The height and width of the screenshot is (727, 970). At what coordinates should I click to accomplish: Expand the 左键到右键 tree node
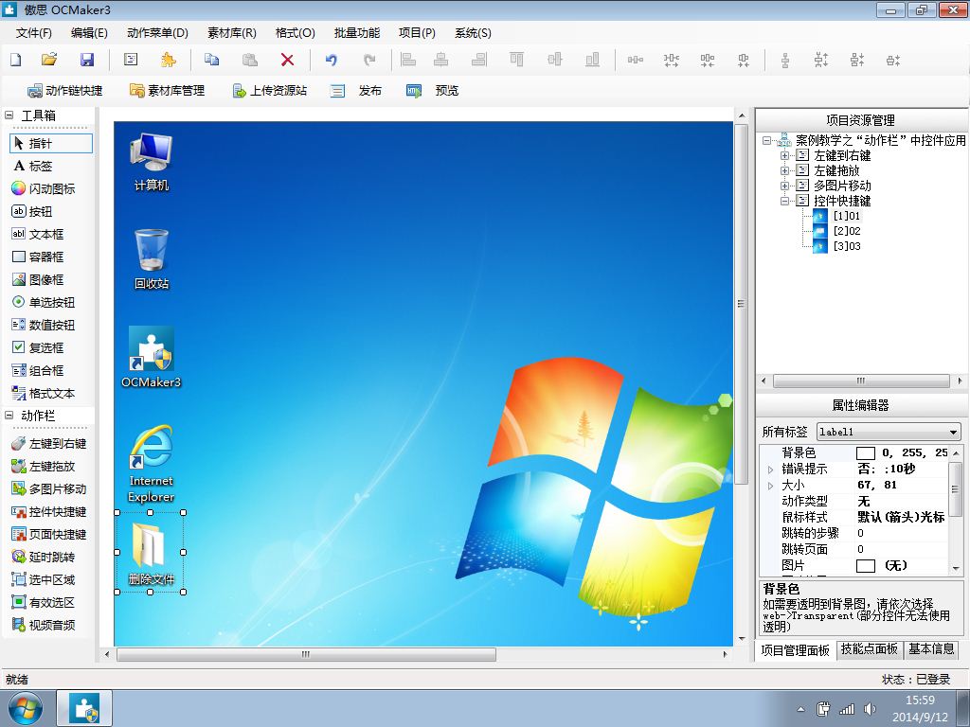[x=784, y=155]
